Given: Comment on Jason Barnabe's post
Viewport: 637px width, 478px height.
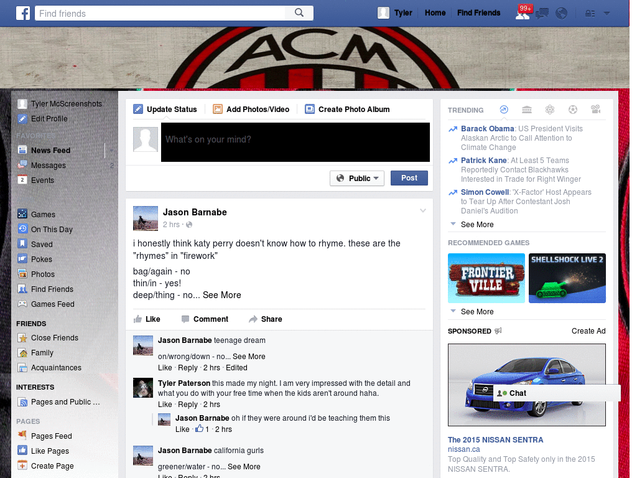Looking at the screenshot, I should 205,319.
